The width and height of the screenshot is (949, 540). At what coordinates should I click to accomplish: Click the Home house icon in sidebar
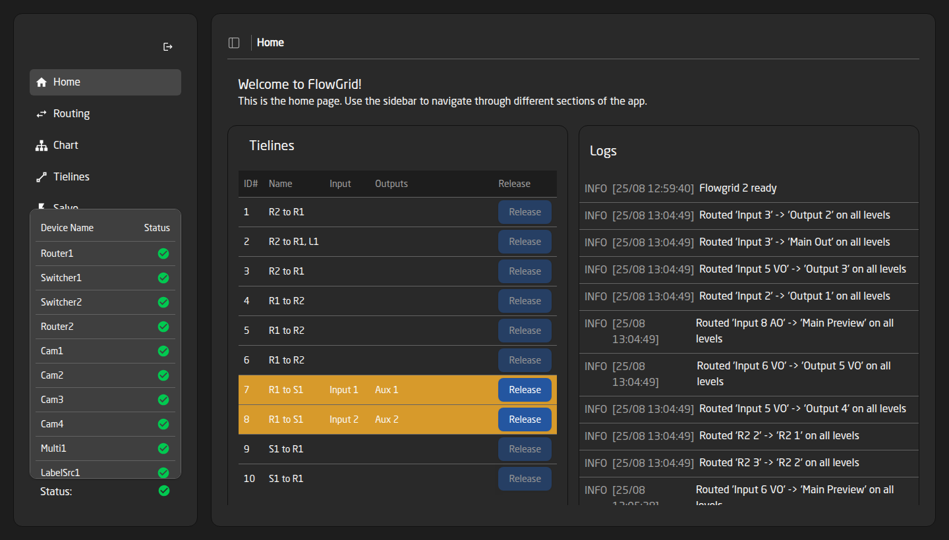coord(42,82)
